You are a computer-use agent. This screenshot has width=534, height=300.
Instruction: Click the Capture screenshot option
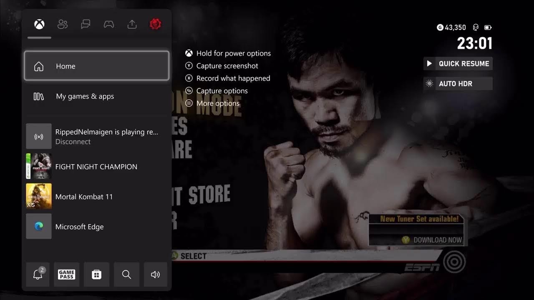227,66
